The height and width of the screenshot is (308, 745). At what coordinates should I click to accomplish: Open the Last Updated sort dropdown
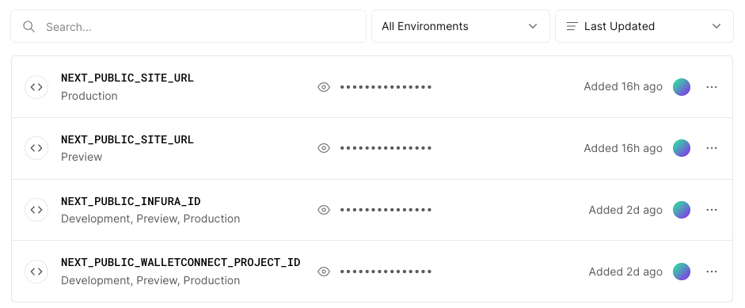644,26
